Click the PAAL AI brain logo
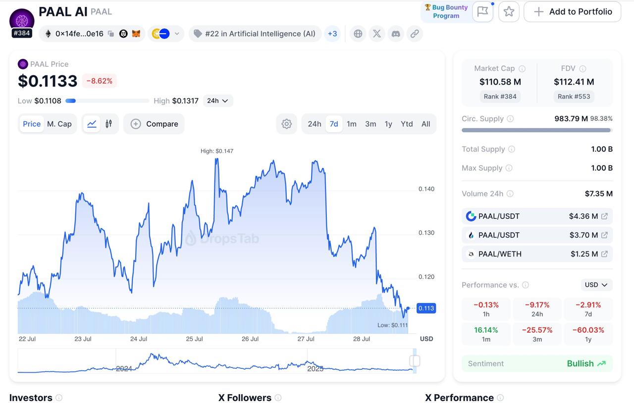This screenshot has width=634, height=403. [x=22, y=20]
